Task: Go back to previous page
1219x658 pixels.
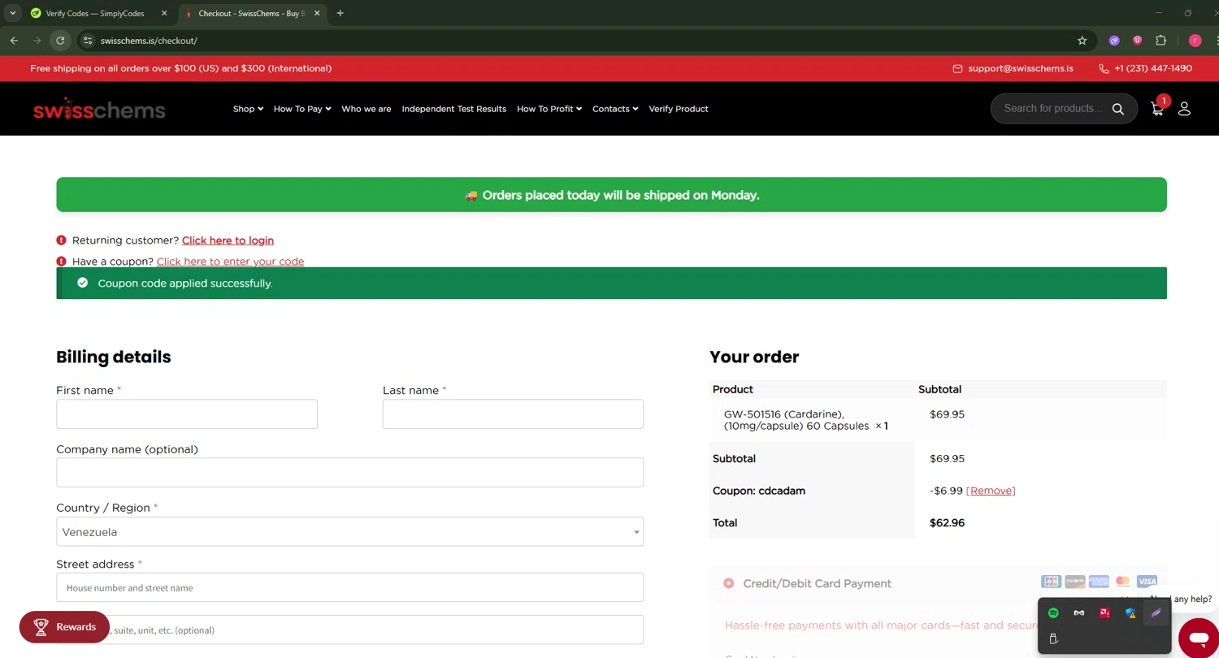Action: [x=14, y=41]
